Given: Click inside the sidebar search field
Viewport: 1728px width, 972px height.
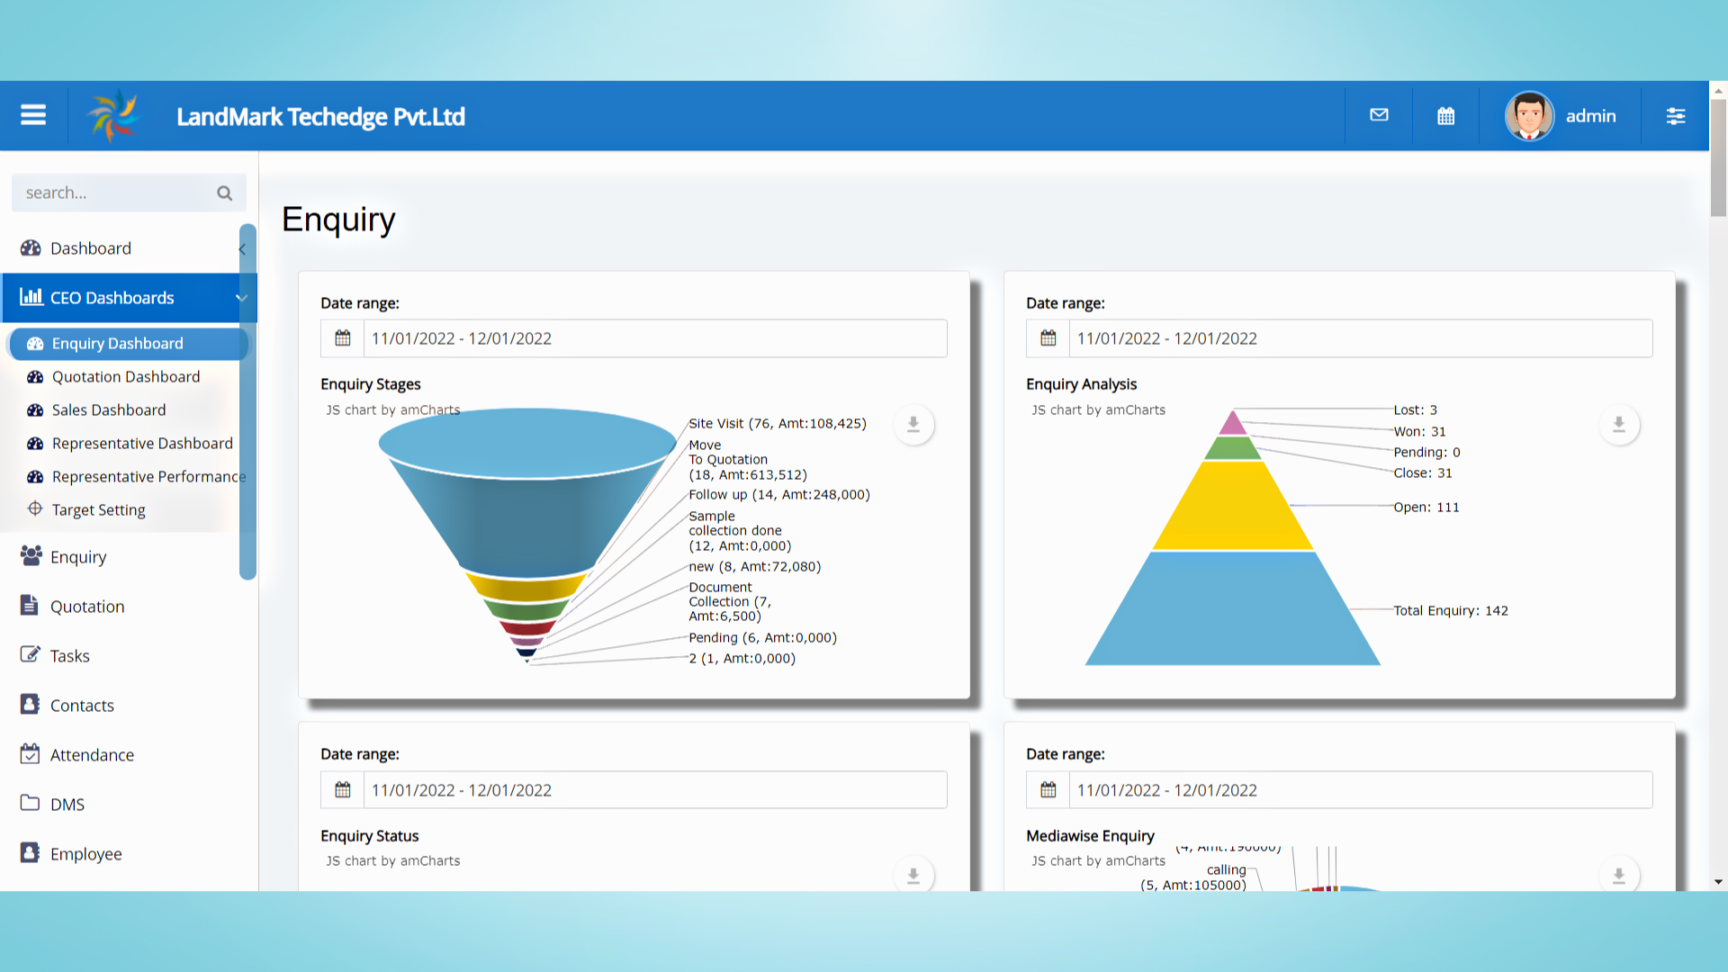Looking at the screenshot, I should pyautogui.click(x=108, y=193).
